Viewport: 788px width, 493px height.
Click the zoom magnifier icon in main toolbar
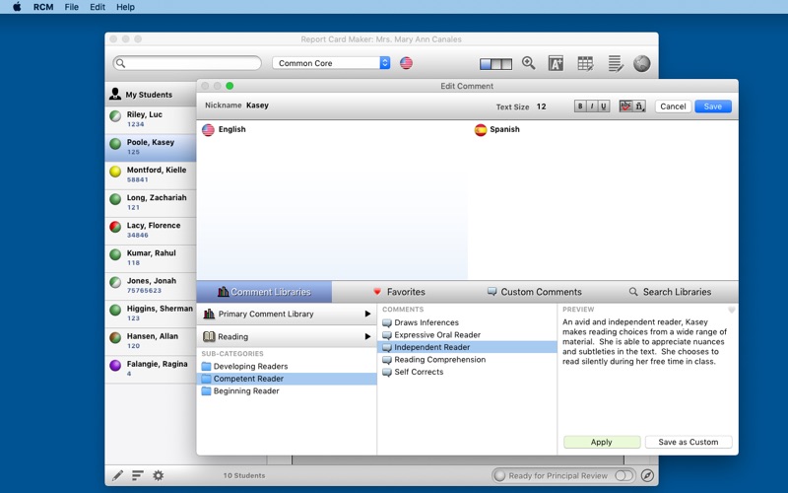click(x=528, y=63)
